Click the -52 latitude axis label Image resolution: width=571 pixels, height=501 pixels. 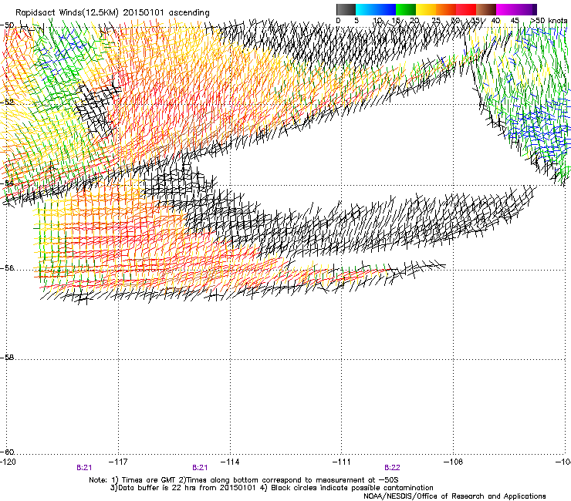coord(7,103)
